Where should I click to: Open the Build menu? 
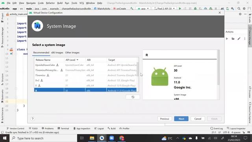coord(60,3)
